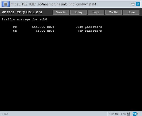Click the vnstat -tr @ 8:51 am title
This screenshot has height=116, width=142.
[x=22, y=12]
